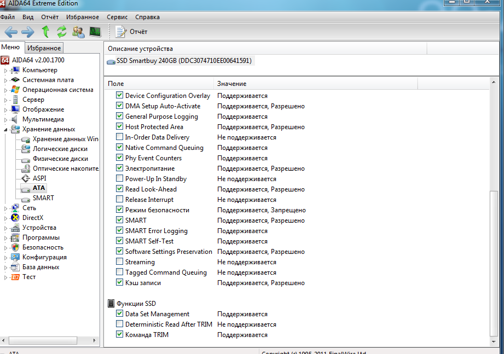Click the Оптические накопители icon
The width and height of the screenshot is (504, 354).
pyautogui.click(x=25, y=169)
